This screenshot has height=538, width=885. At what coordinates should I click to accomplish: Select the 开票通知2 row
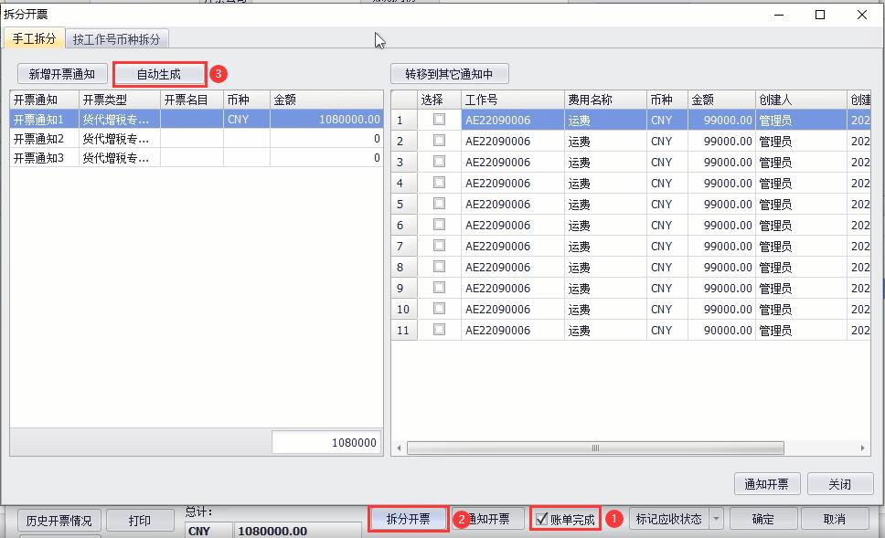[38, 139]
